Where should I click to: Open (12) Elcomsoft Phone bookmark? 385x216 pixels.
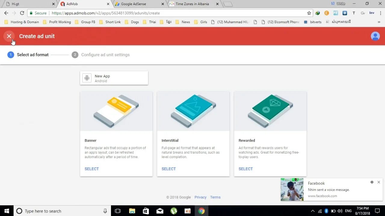click(281, 22)
